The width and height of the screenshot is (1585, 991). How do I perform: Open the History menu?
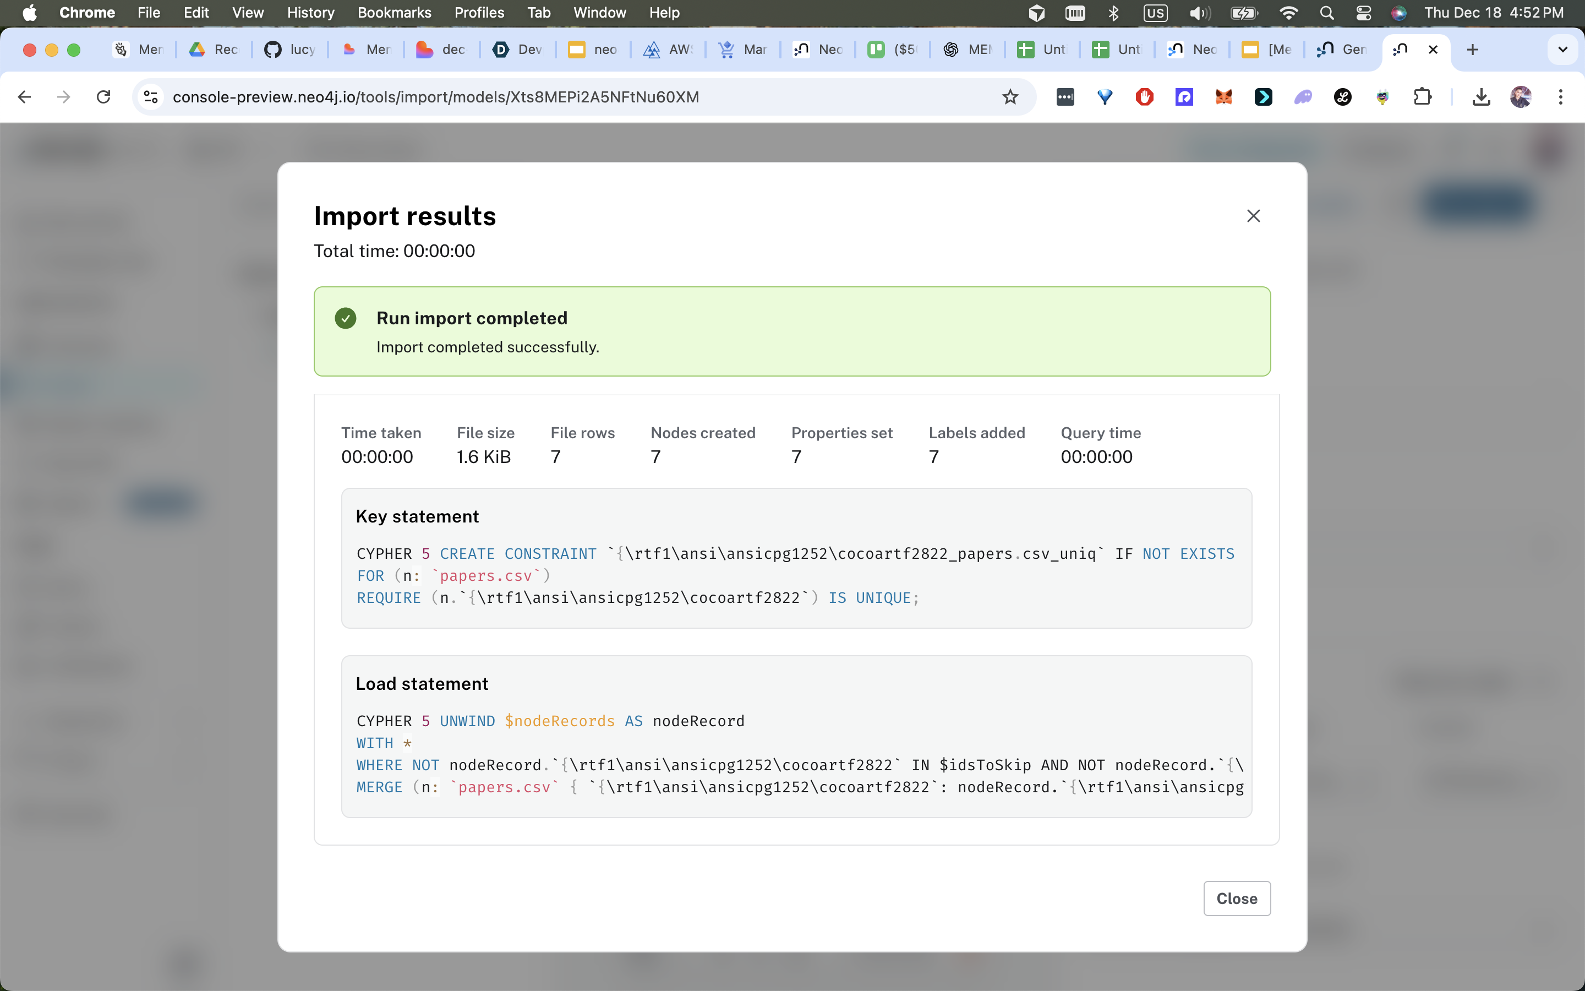point(310,13)
